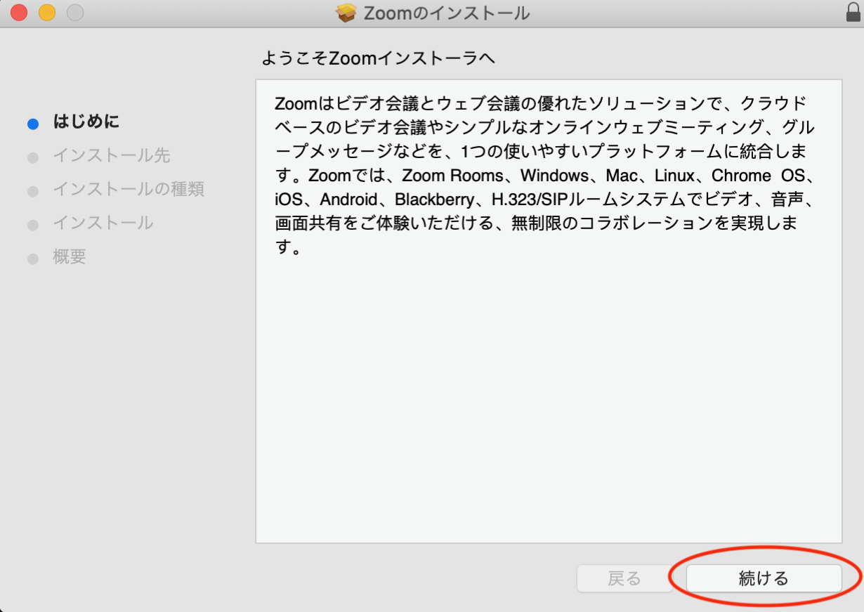Click the Zoom description text paragraph
The image size is (864, 612).
point(544,175)
